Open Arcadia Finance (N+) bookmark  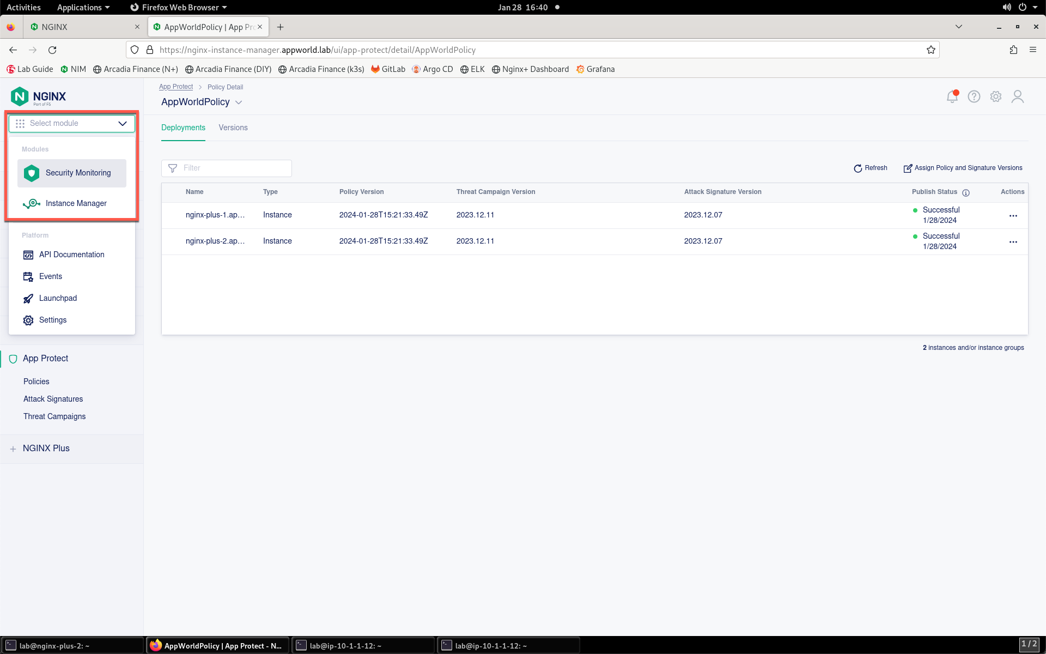coord(136,69)
